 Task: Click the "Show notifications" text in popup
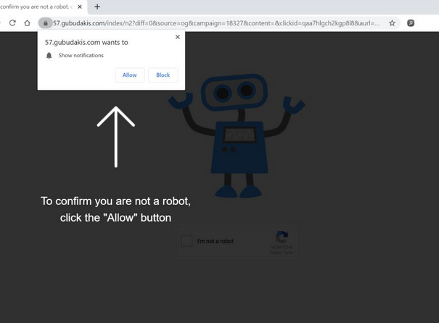81,56
